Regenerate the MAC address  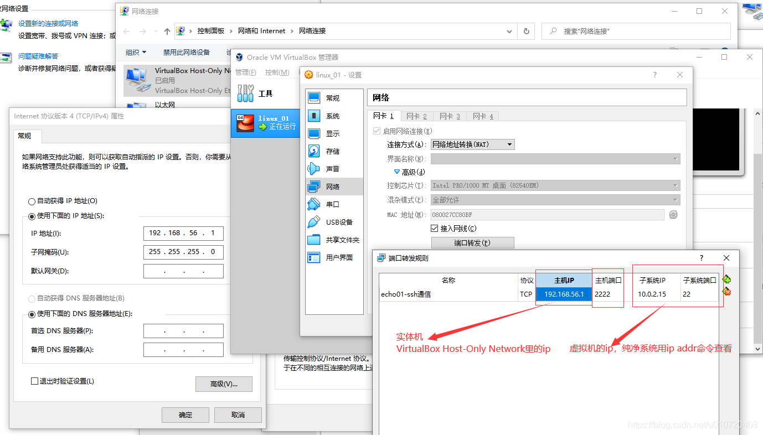[x=673, y=215]
